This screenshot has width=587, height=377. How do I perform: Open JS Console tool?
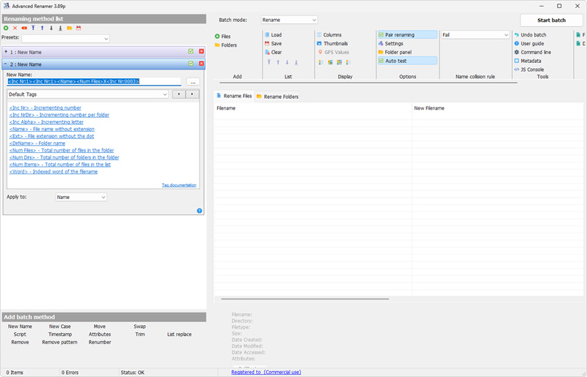tap(529, 70)
